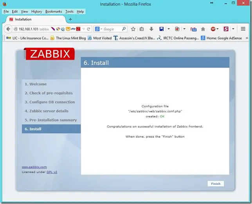Click step 5. Pre-Installation summary
The image size is (252, 204).
pyautogui.click(x=51, y=120)
